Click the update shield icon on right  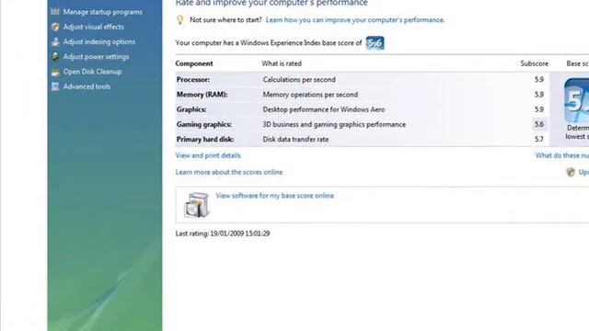pos(571,172)
